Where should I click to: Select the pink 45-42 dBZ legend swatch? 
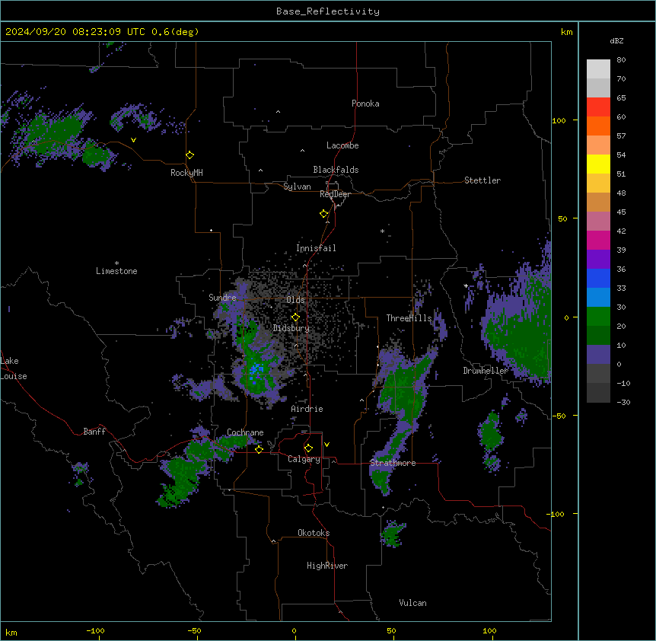[x=598, y=222]
